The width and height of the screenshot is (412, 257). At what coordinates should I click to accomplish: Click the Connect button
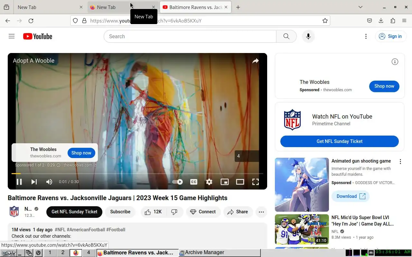pyautogui.click(x=203, y=212)
